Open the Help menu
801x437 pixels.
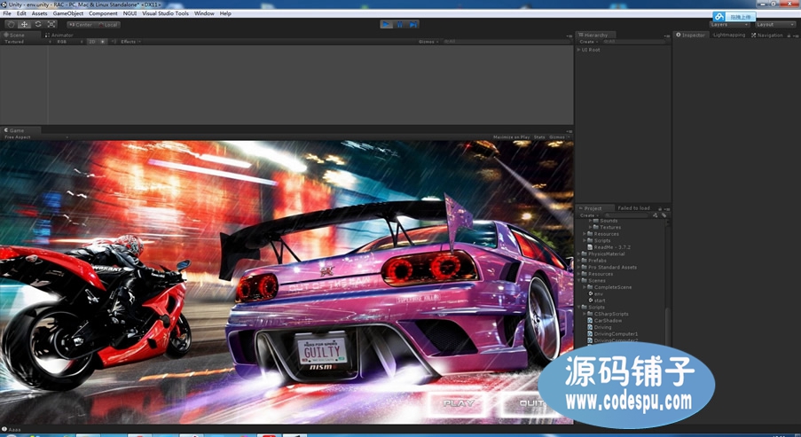coord(225,13)
